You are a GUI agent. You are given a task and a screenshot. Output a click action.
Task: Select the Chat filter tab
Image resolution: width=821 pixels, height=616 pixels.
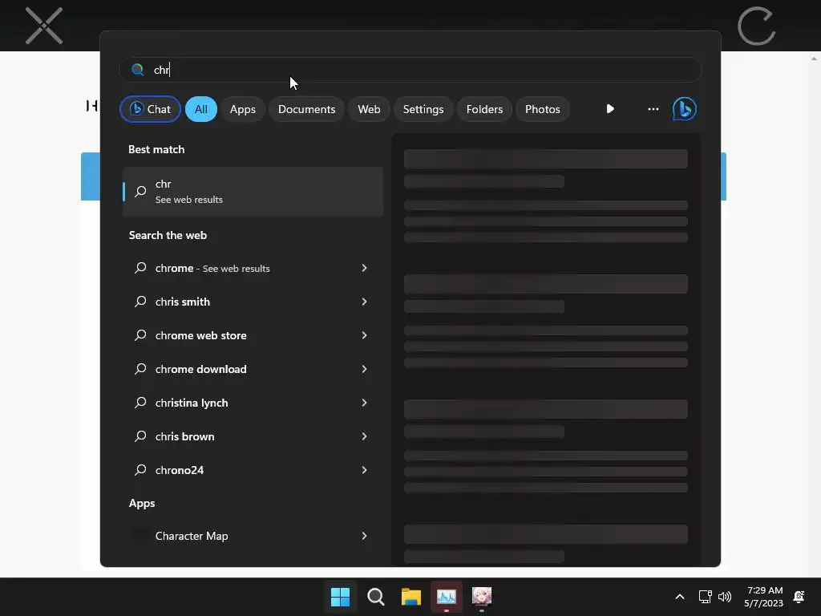tap(150, 109)
